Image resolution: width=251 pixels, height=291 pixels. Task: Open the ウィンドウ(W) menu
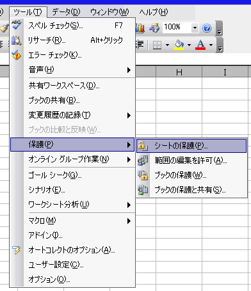(109, 12)
